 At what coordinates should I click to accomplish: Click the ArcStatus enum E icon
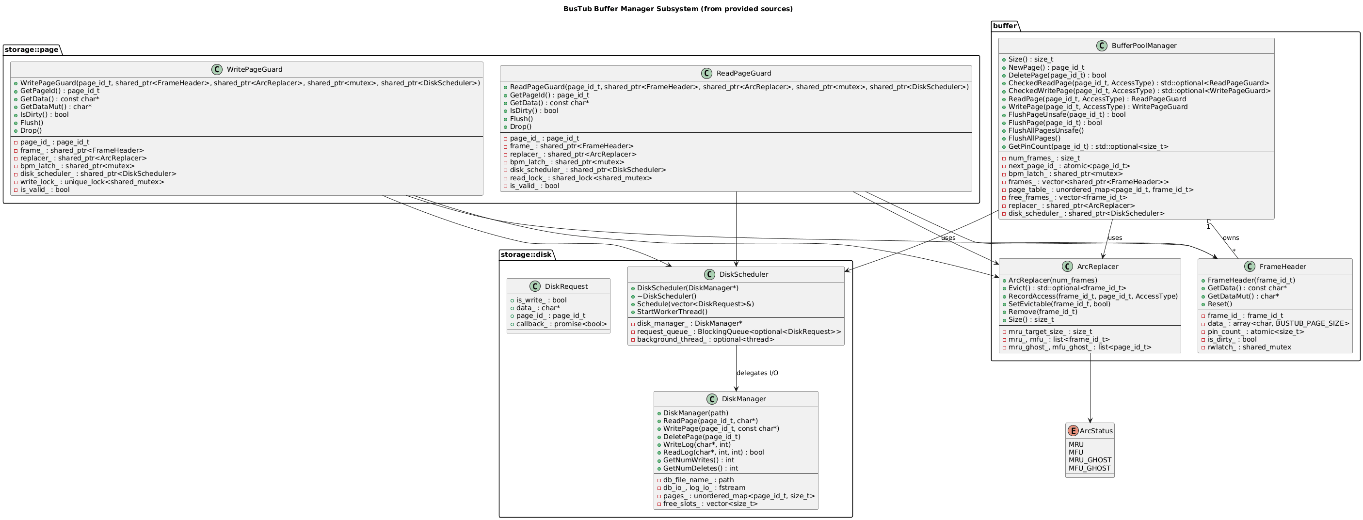pos(1074,431)
